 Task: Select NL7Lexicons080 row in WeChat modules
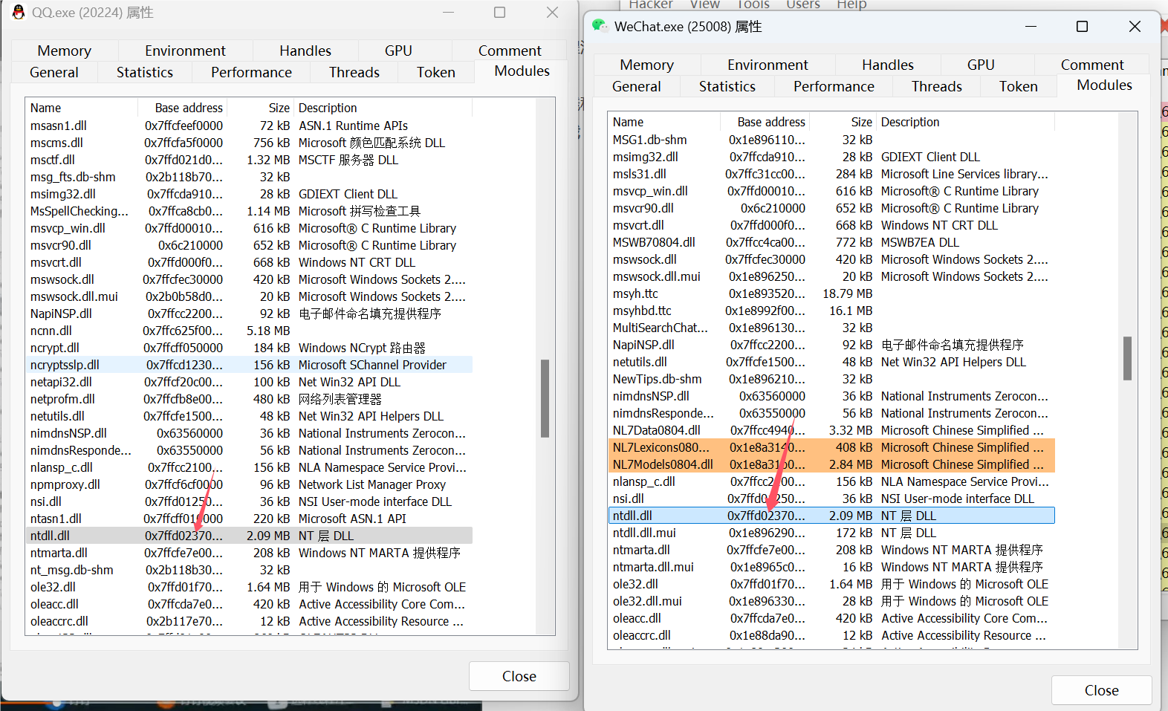(831, 447)
